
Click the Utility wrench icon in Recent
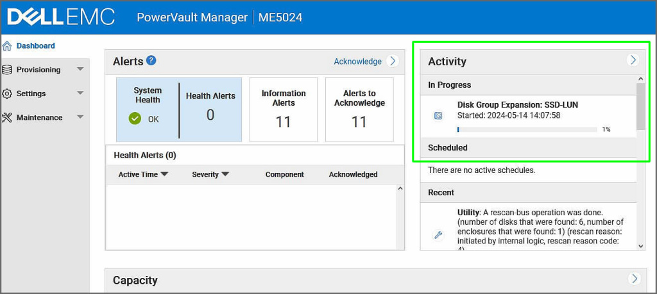(x=438, y=235)
